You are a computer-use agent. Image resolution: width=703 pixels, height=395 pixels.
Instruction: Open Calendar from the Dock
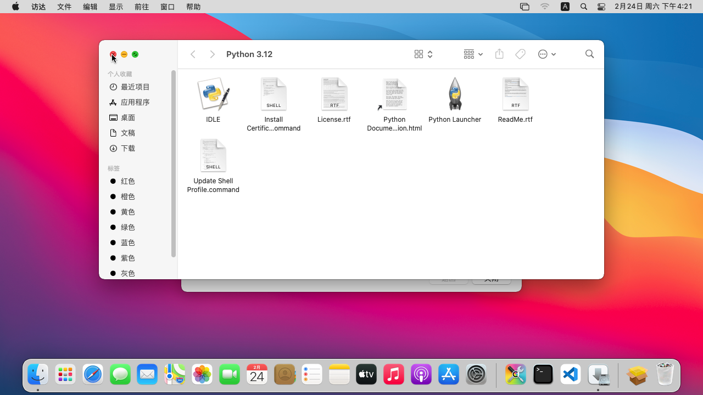(257, 375)
